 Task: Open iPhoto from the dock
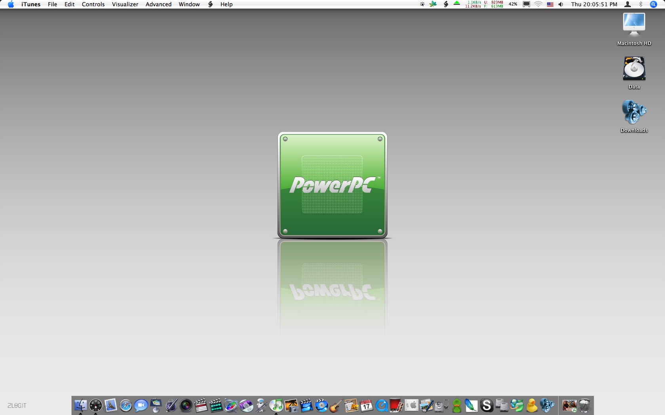click(291, 406)
